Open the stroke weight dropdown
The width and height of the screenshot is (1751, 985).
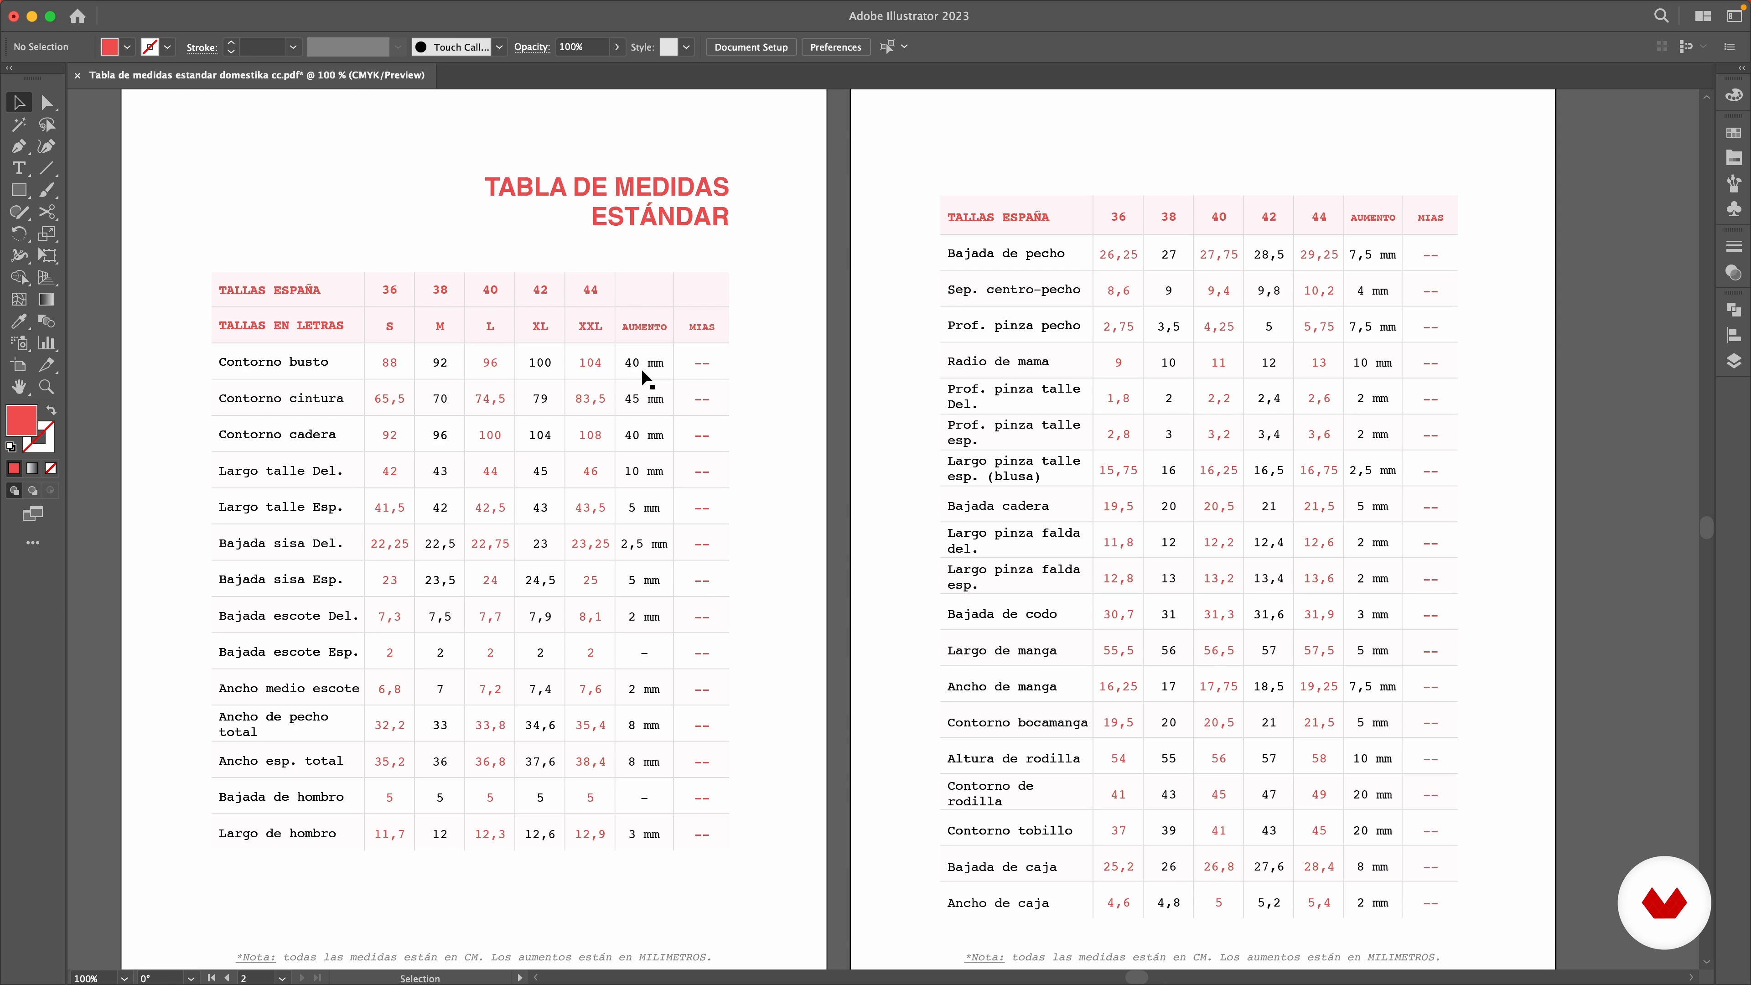tap(293, 47)
